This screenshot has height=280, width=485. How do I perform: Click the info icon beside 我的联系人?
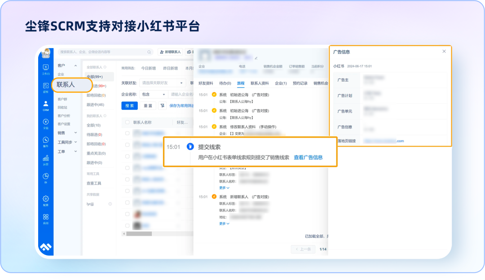pyautogui.click(x=105, y=116)
